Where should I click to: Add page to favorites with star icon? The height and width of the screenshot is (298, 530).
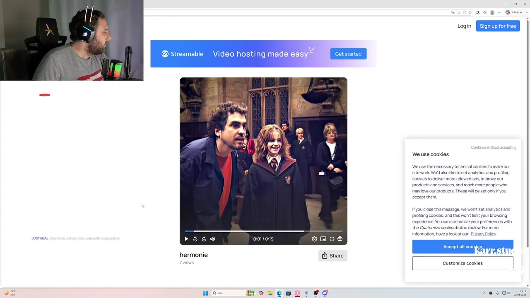pos(470,12)
